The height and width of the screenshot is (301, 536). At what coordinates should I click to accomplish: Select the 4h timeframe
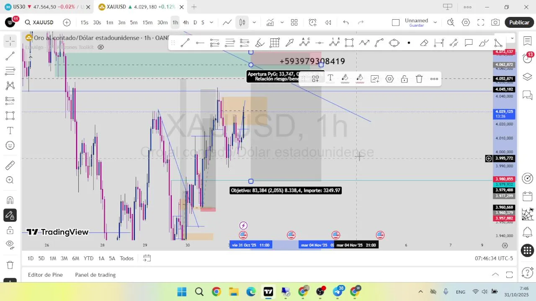pyautogui.click(x=186, y=23)
